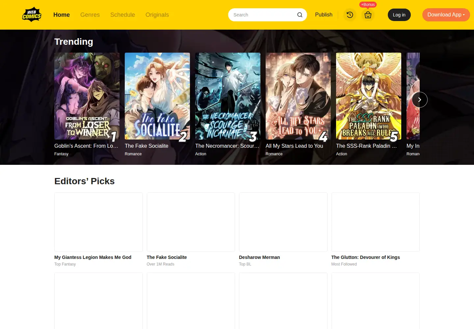Open All My Stars Lead to You cover
474x329 pixels.
298,96
